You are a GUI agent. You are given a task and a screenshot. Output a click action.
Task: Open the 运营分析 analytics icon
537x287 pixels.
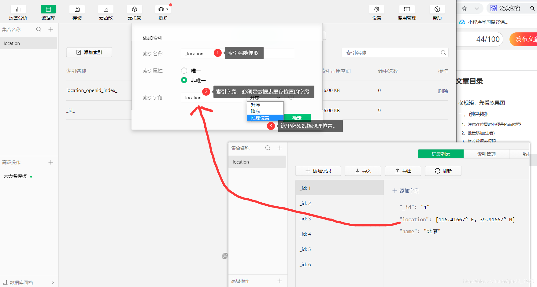click(18, 9)
